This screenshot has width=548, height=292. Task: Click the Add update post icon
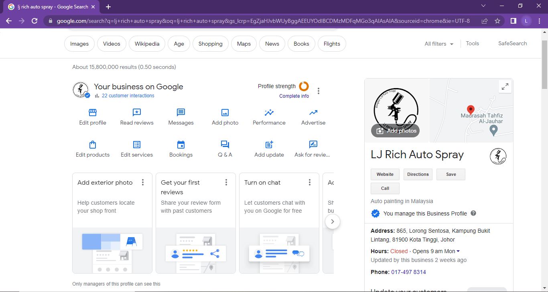tap(269, 145)
